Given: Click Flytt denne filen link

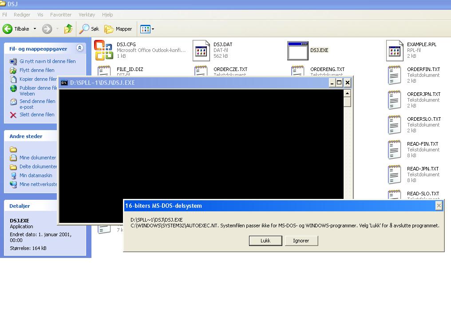Looking at the screenshot, I should pyautogui.click(x=37, y=70).
